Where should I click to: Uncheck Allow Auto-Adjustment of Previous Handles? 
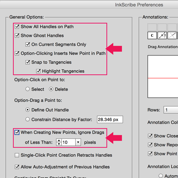click(x=17, y=167)
